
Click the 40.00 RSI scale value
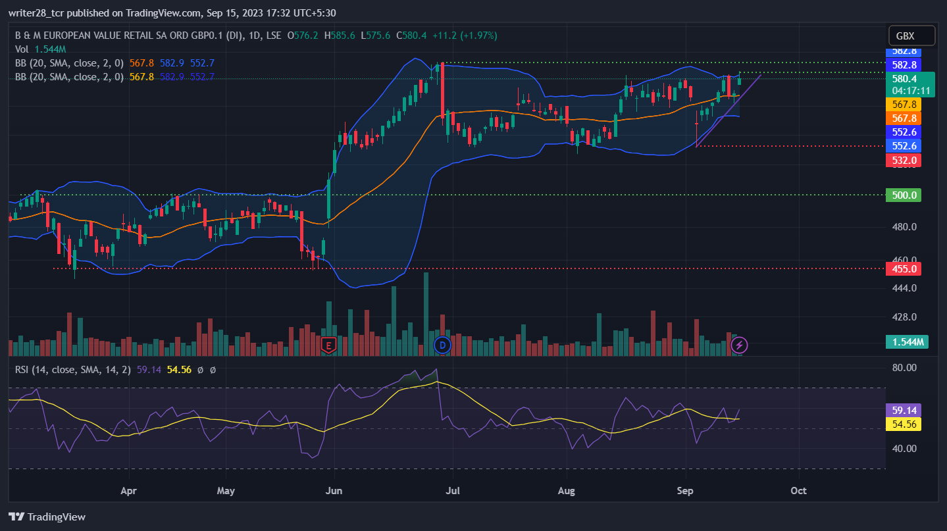904,449
